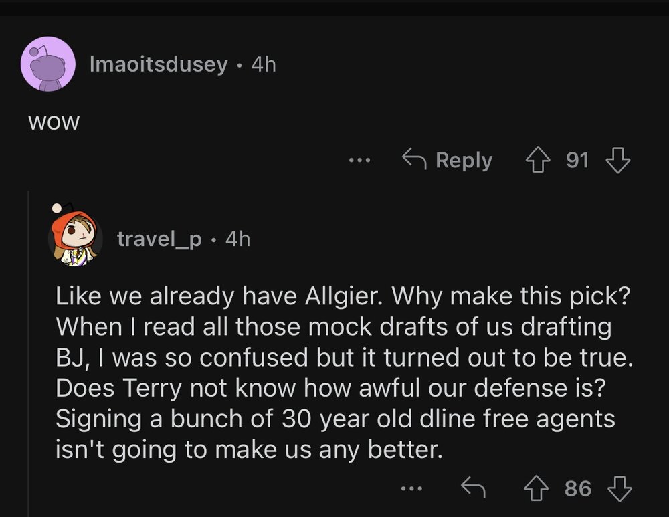The width and height of the screenshot is (669, 517).
Task: Open lmaoitsdusey's purple Snoo avatar
Action: point(48,64)
